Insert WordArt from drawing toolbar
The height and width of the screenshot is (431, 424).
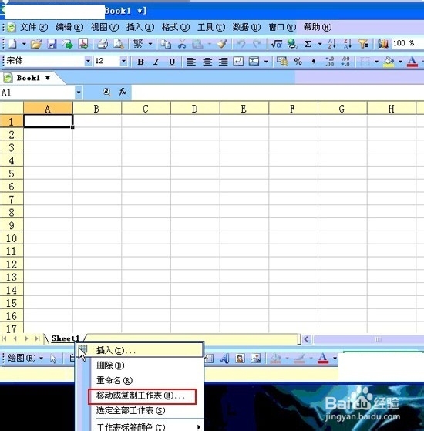pyautogui.click(x=224, y=359)
